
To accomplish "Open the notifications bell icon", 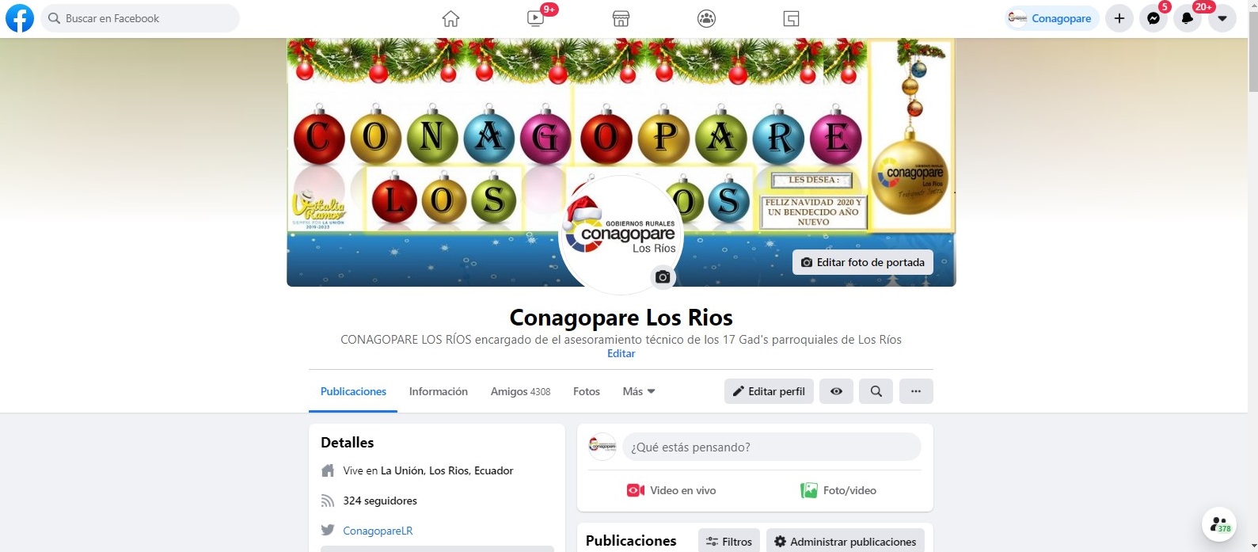I will point(1188,18).
